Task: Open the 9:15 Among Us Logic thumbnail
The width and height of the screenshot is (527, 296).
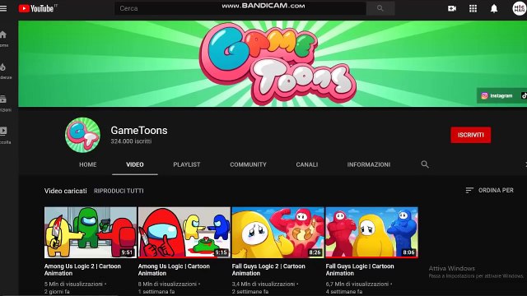Action: [184, 232]
